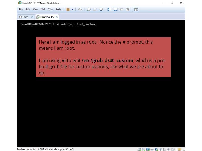Click the hard disk status bar icon

click(x=139, y=149)
